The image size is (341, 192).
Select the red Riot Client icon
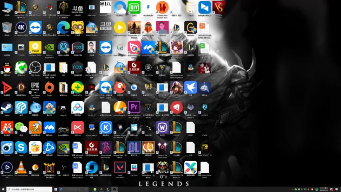point(176,108)
